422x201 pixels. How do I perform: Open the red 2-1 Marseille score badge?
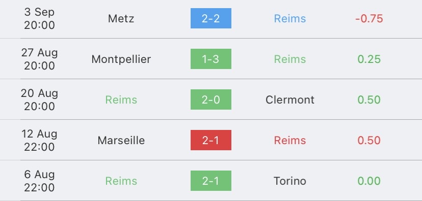(210, 140)
